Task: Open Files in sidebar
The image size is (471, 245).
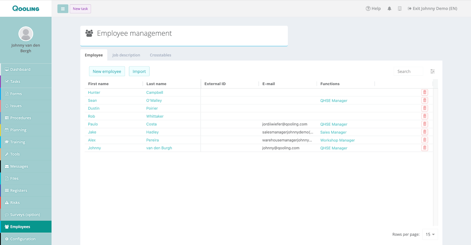Action: tap(26, 178)
